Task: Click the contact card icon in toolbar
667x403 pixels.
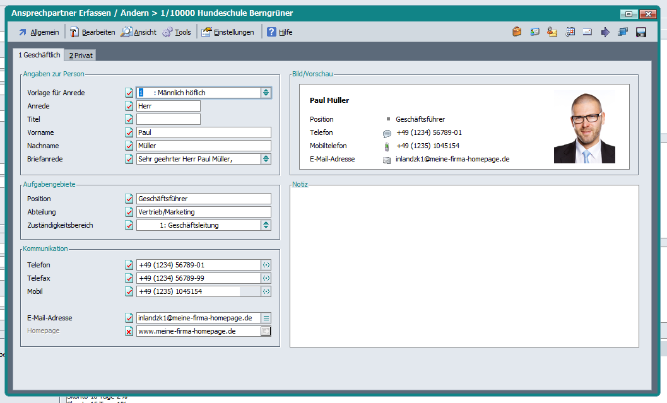Action: [534, 32]
